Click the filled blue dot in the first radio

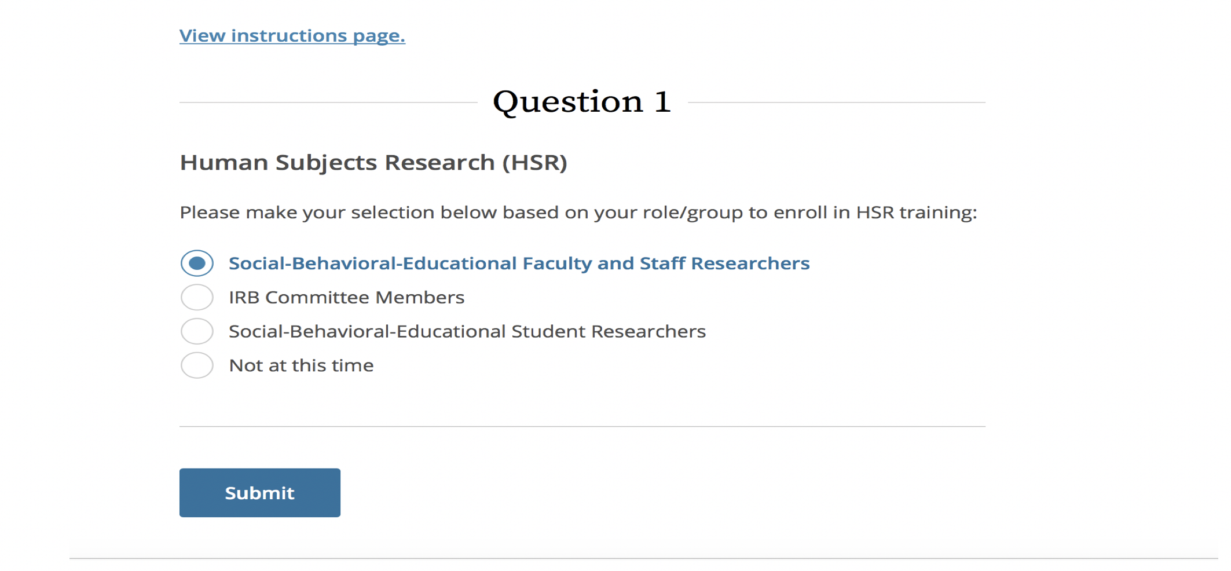click(197, 263)
